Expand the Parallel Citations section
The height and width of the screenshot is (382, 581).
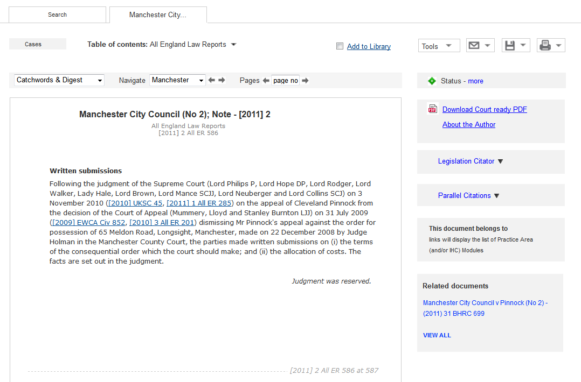(x=468, y=196)
